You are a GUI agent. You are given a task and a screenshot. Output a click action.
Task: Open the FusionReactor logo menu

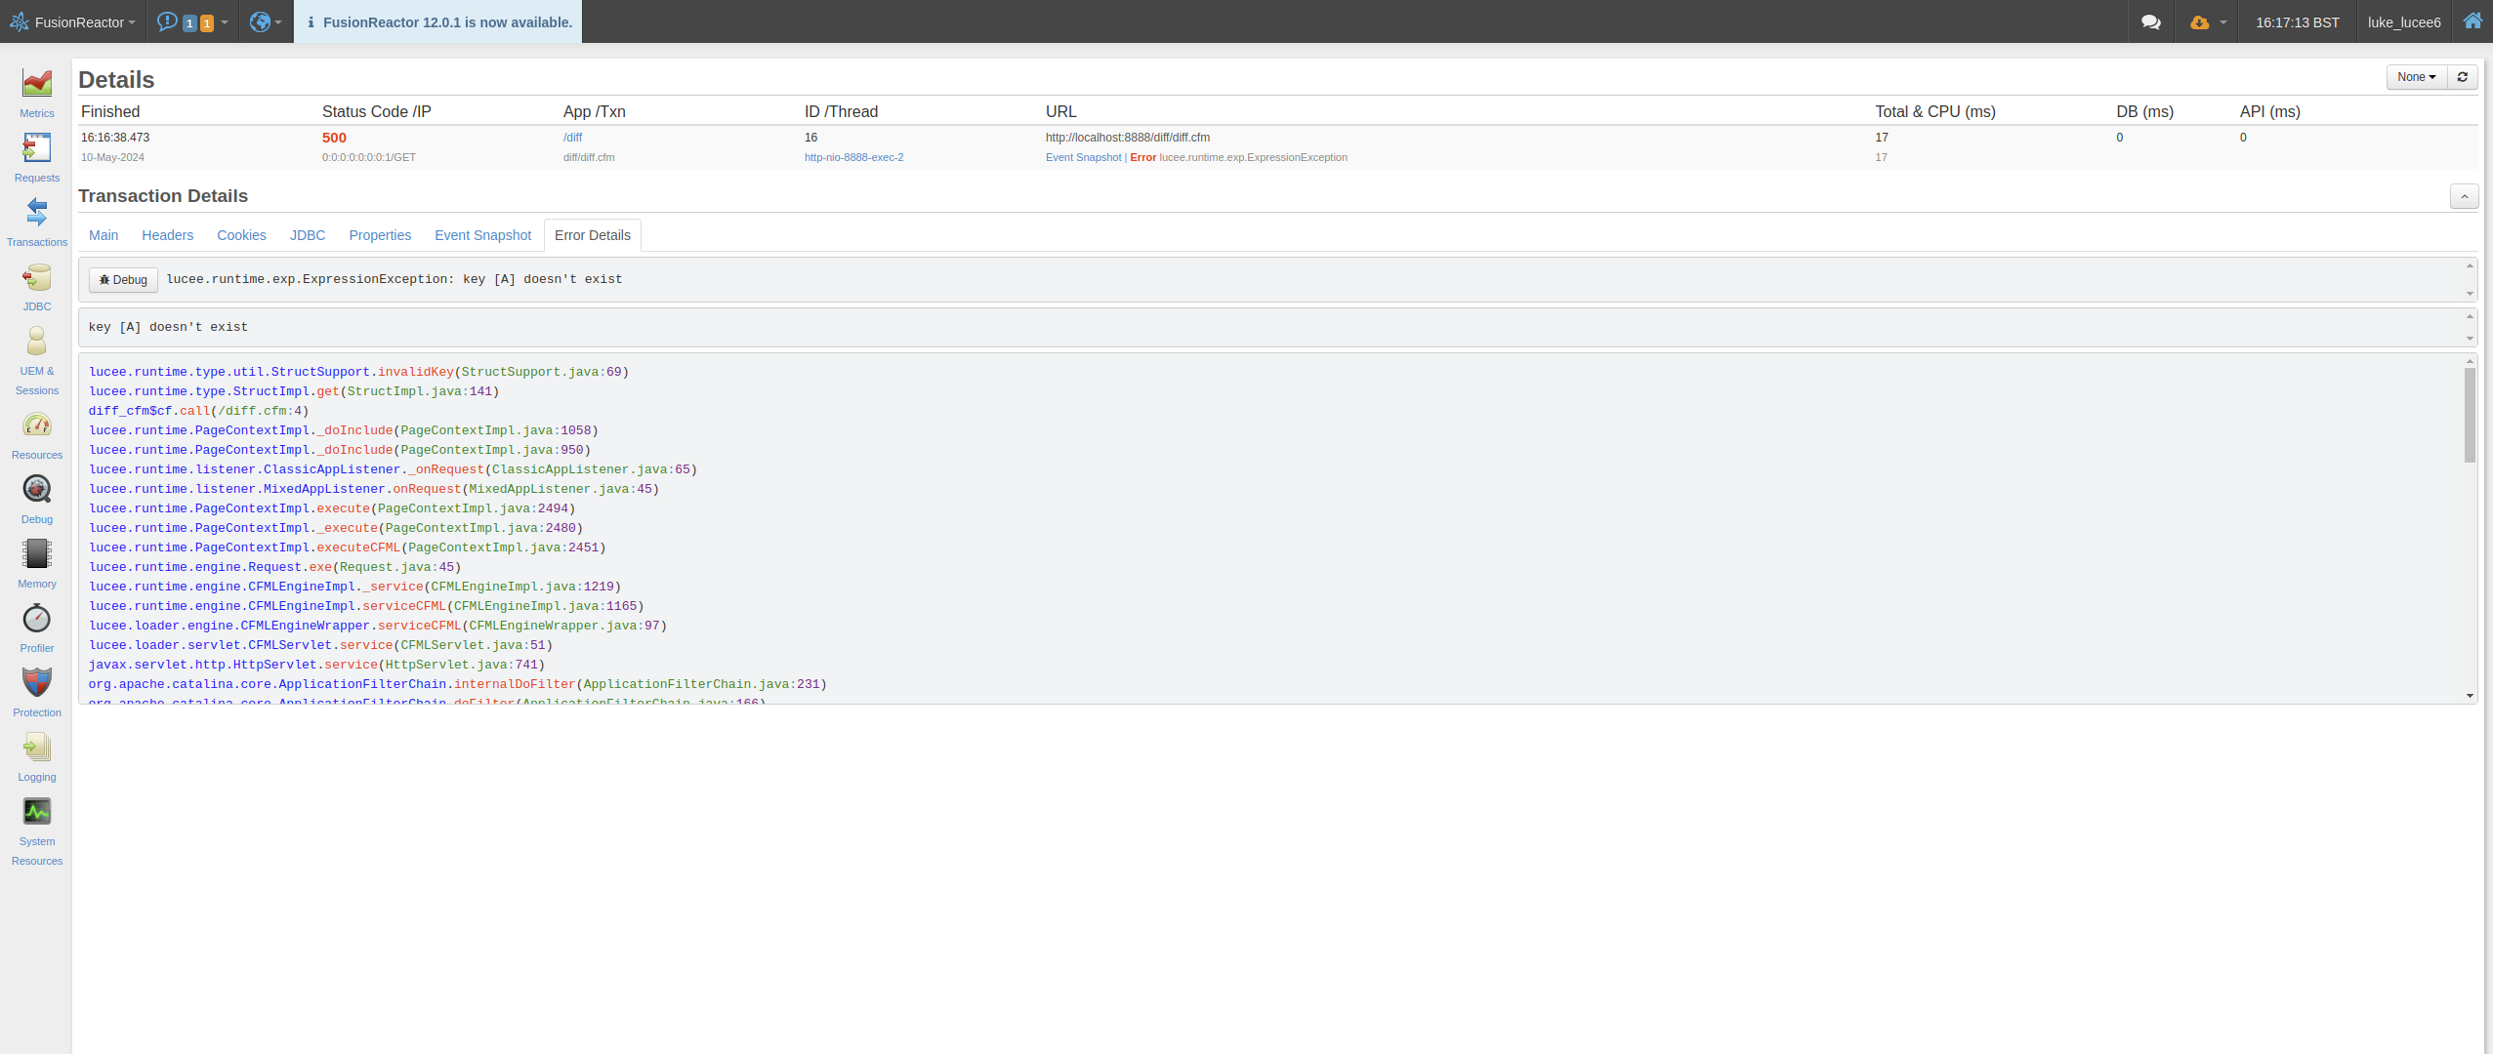pyautogui.click(x=72, y=21)
